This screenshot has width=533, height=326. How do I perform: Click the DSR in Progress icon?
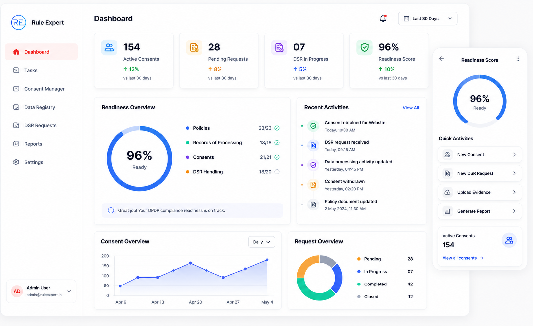[279, 47]
